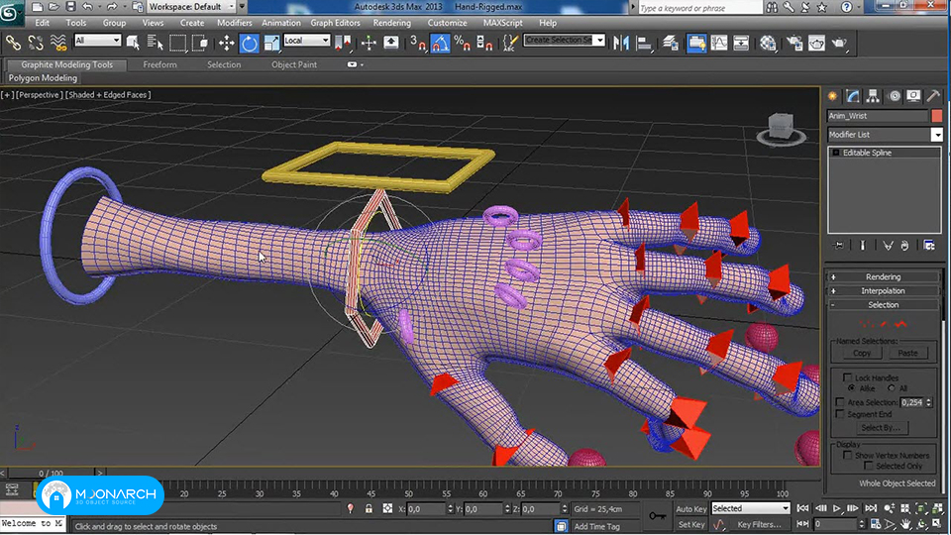Click the Mirror tool icon
The image size is (951, 535).
tap(620, 43)
